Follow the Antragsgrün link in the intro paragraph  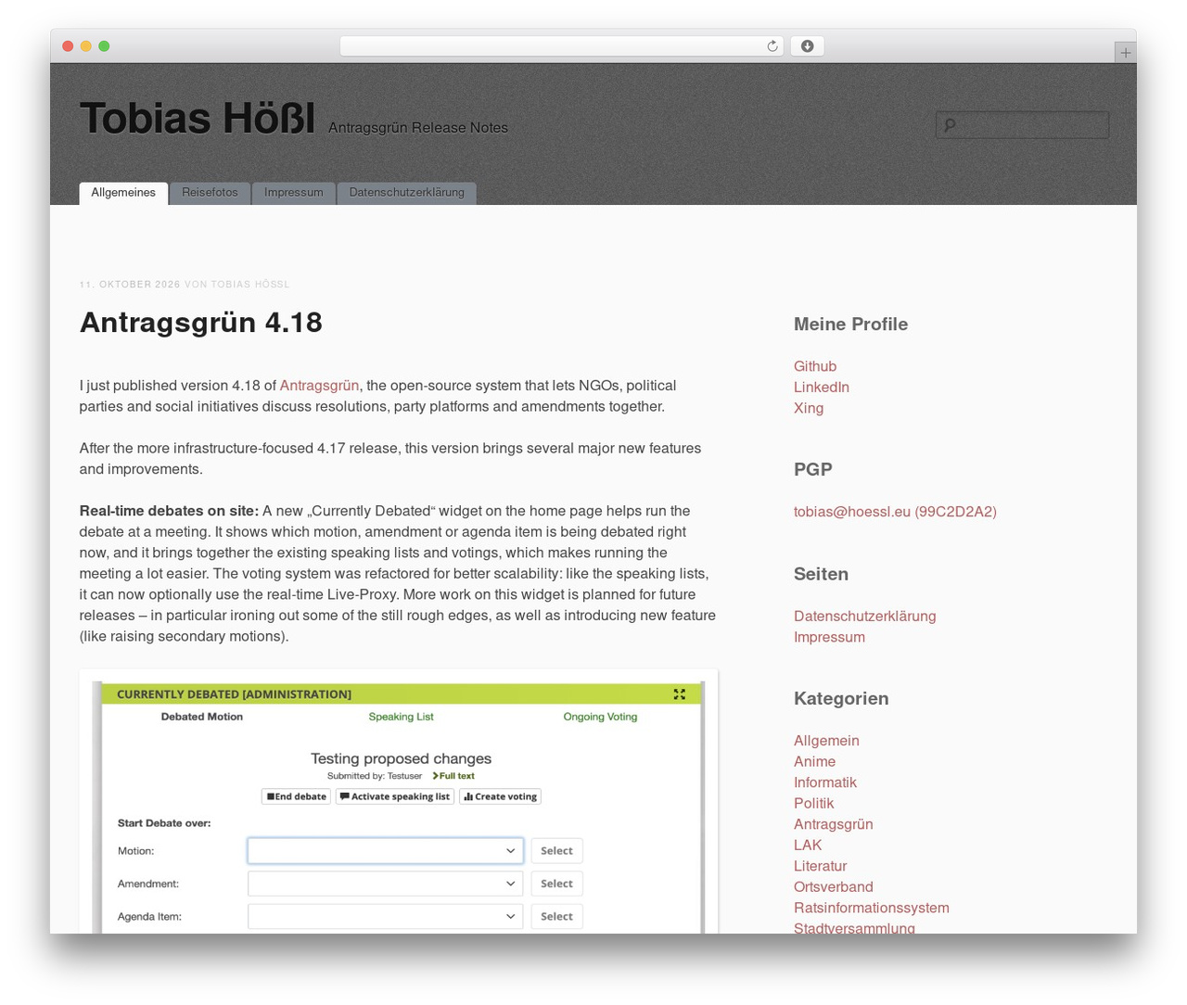pyautogui.click(x=319, y=386)
